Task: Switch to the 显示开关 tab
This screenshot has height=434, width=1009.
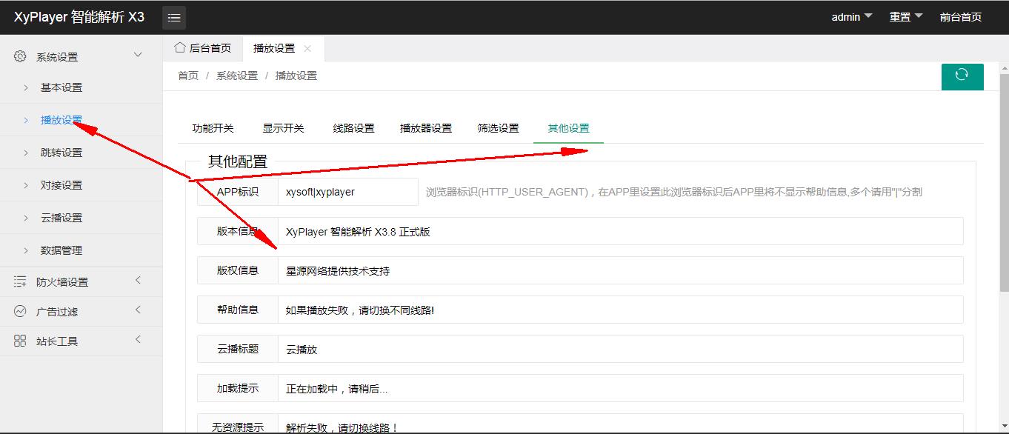Action: point(284,128)
